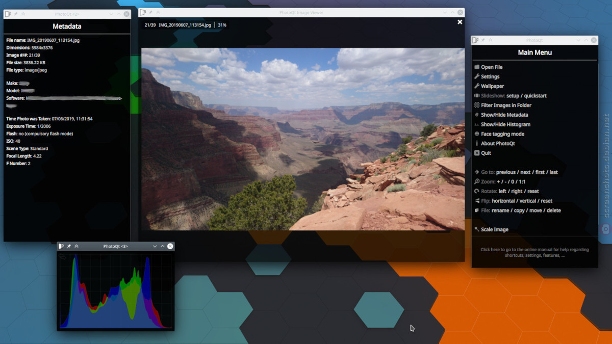Click the checkerboard icon for Filter Images in Folder
612x344 pixels.
(477, 105)
